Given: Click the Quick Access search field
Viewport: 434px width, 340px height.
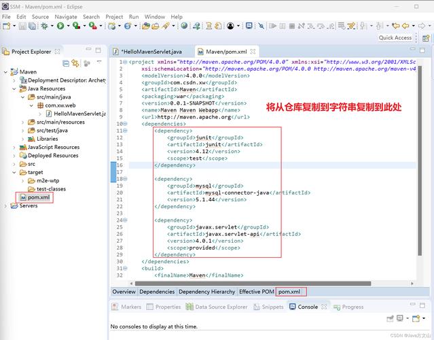Looking at the screenshot, I should pos(395,37).
